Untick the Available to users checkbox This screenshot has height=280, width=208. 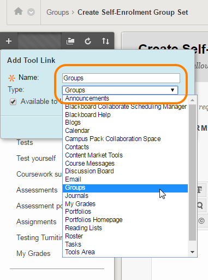[13, 102]
